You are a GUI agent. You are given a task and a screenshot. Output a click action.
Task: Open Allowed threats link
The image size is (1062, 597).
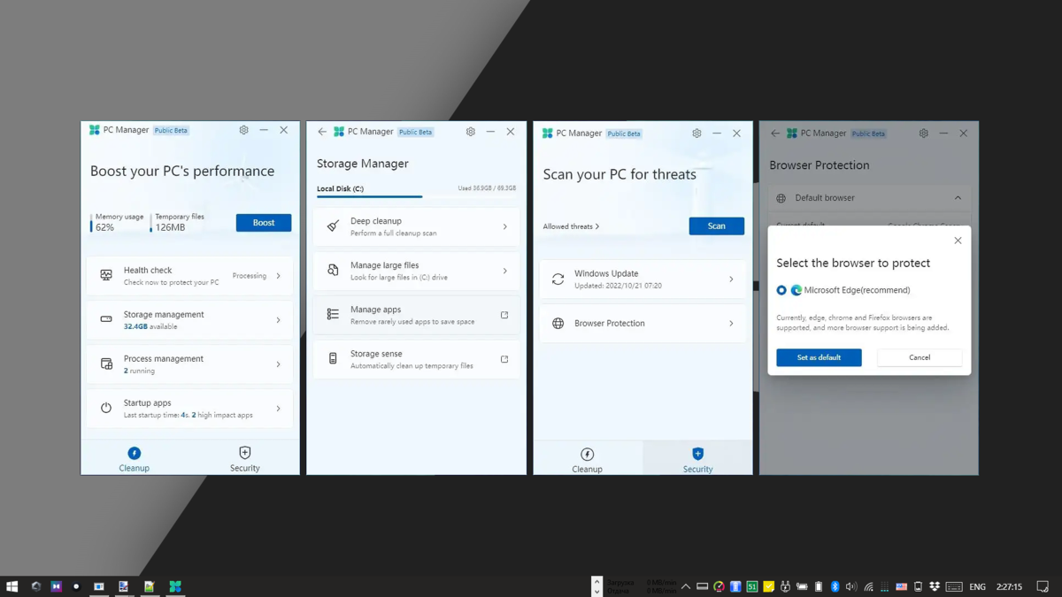[x=571, y=226]
